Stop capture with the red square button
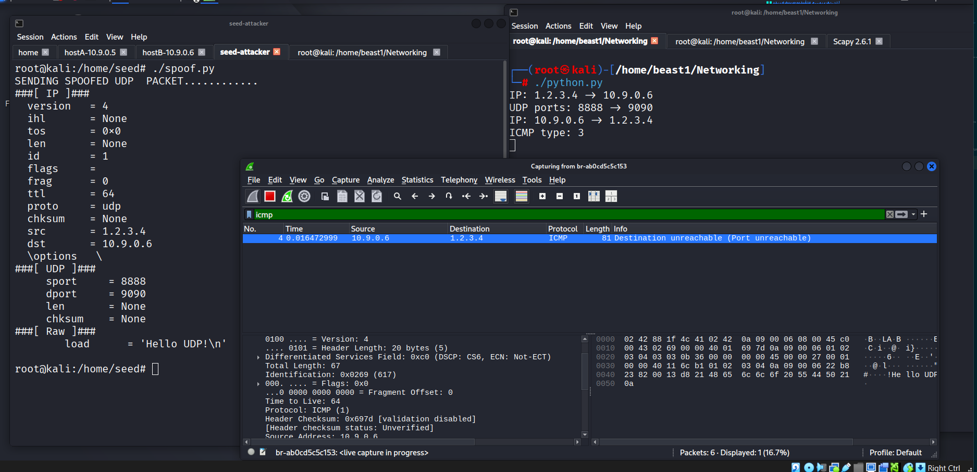Viewport: 977px width, 472px height. tap(269, 196)
